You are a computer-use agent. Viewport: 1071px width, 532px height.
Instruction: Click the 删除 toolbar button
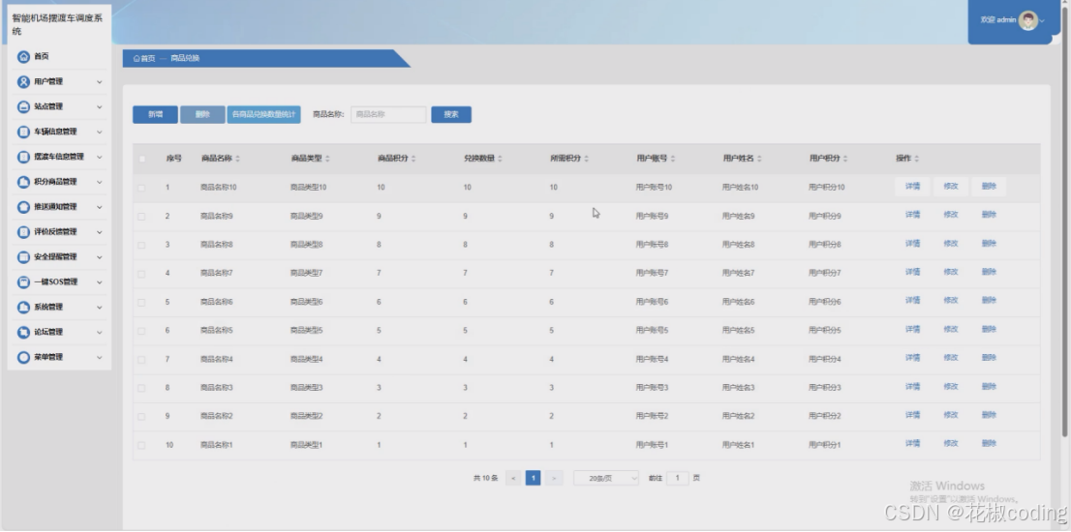click(202, 114)
